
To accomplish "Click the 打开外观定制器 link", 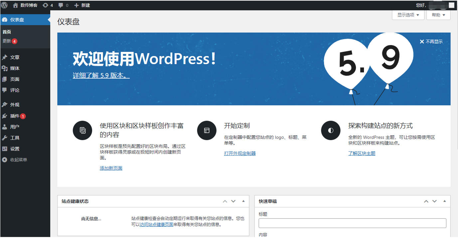I will [x=240, y=153].
